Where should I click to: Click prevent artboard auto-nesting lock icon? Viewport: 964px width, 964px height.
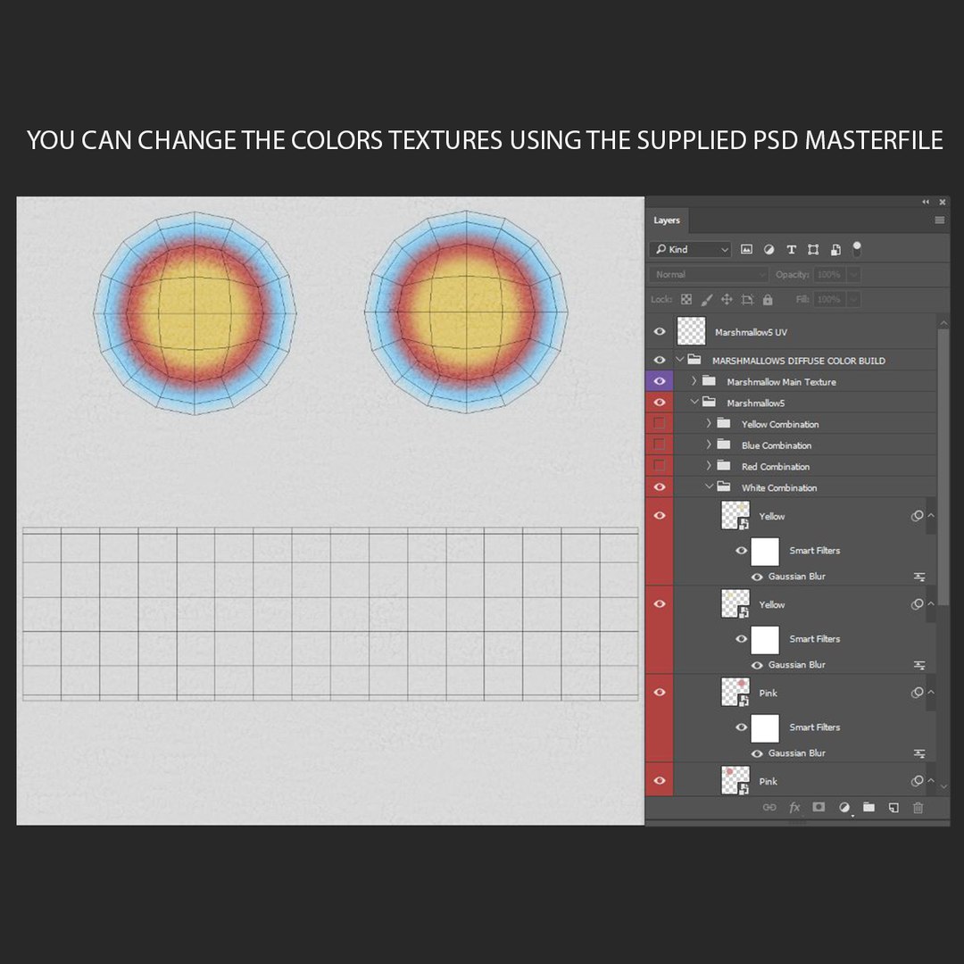click(x=747, y=299)
